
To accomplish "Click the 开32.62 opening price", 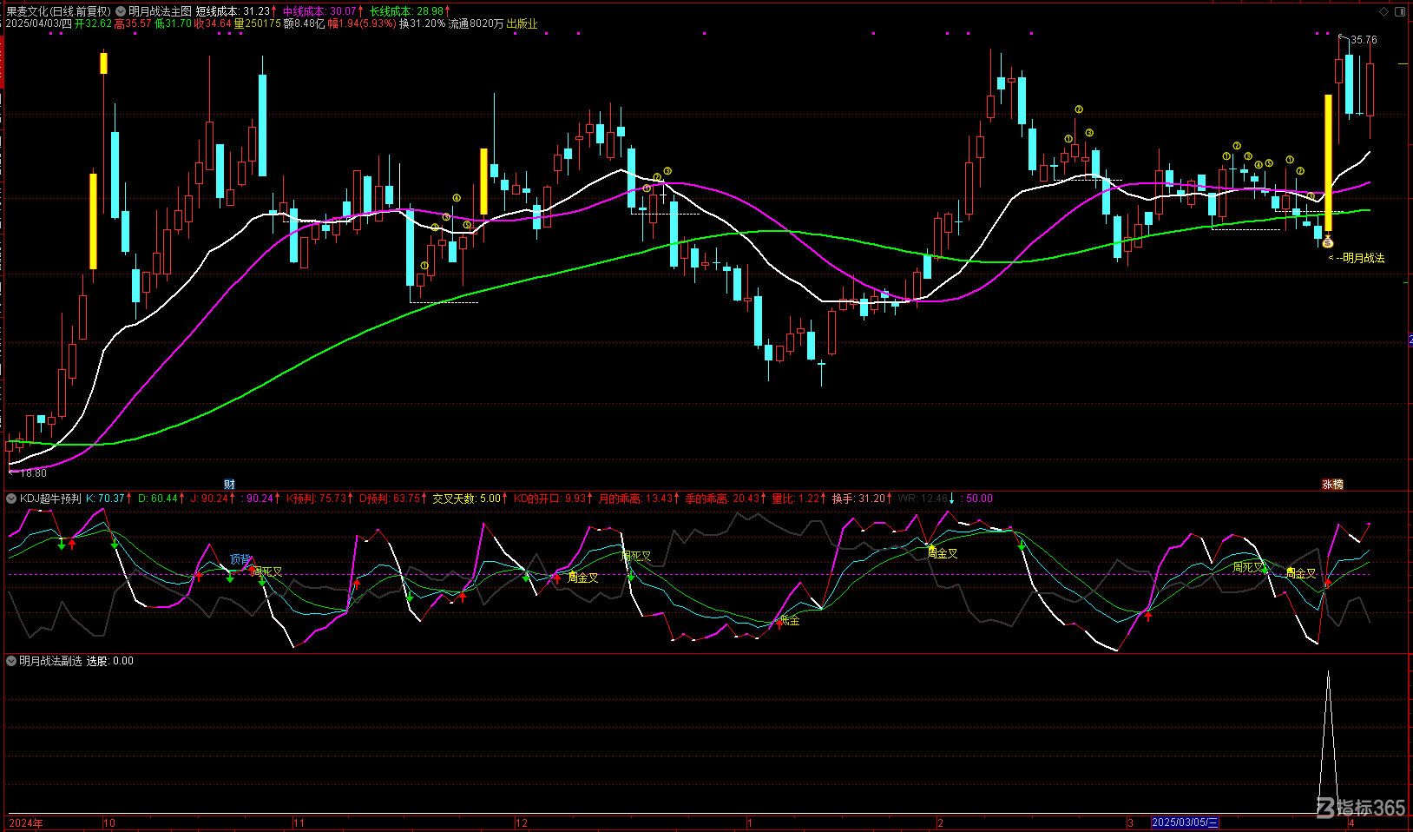I will click(x=93, y=23).
